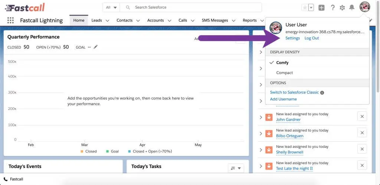Click the search magnifier icon
The height and width of the screenshot is (185, 380).
128,7
